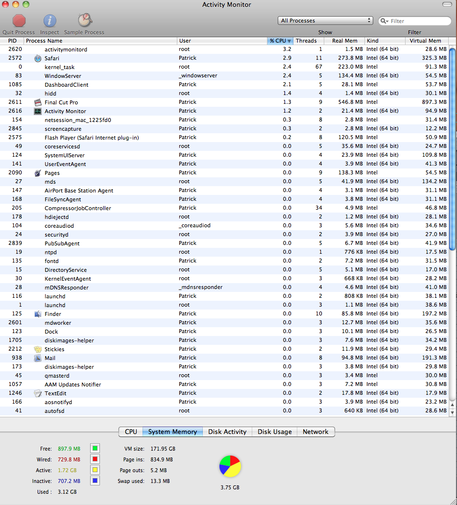Select the netsession_mac_1225fd0 process

224,120
